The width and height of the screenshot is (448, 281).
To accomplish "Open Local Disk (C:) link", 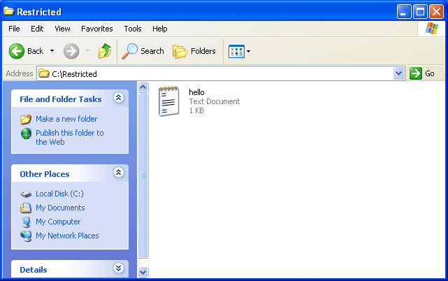I will [x=59, y=194].
